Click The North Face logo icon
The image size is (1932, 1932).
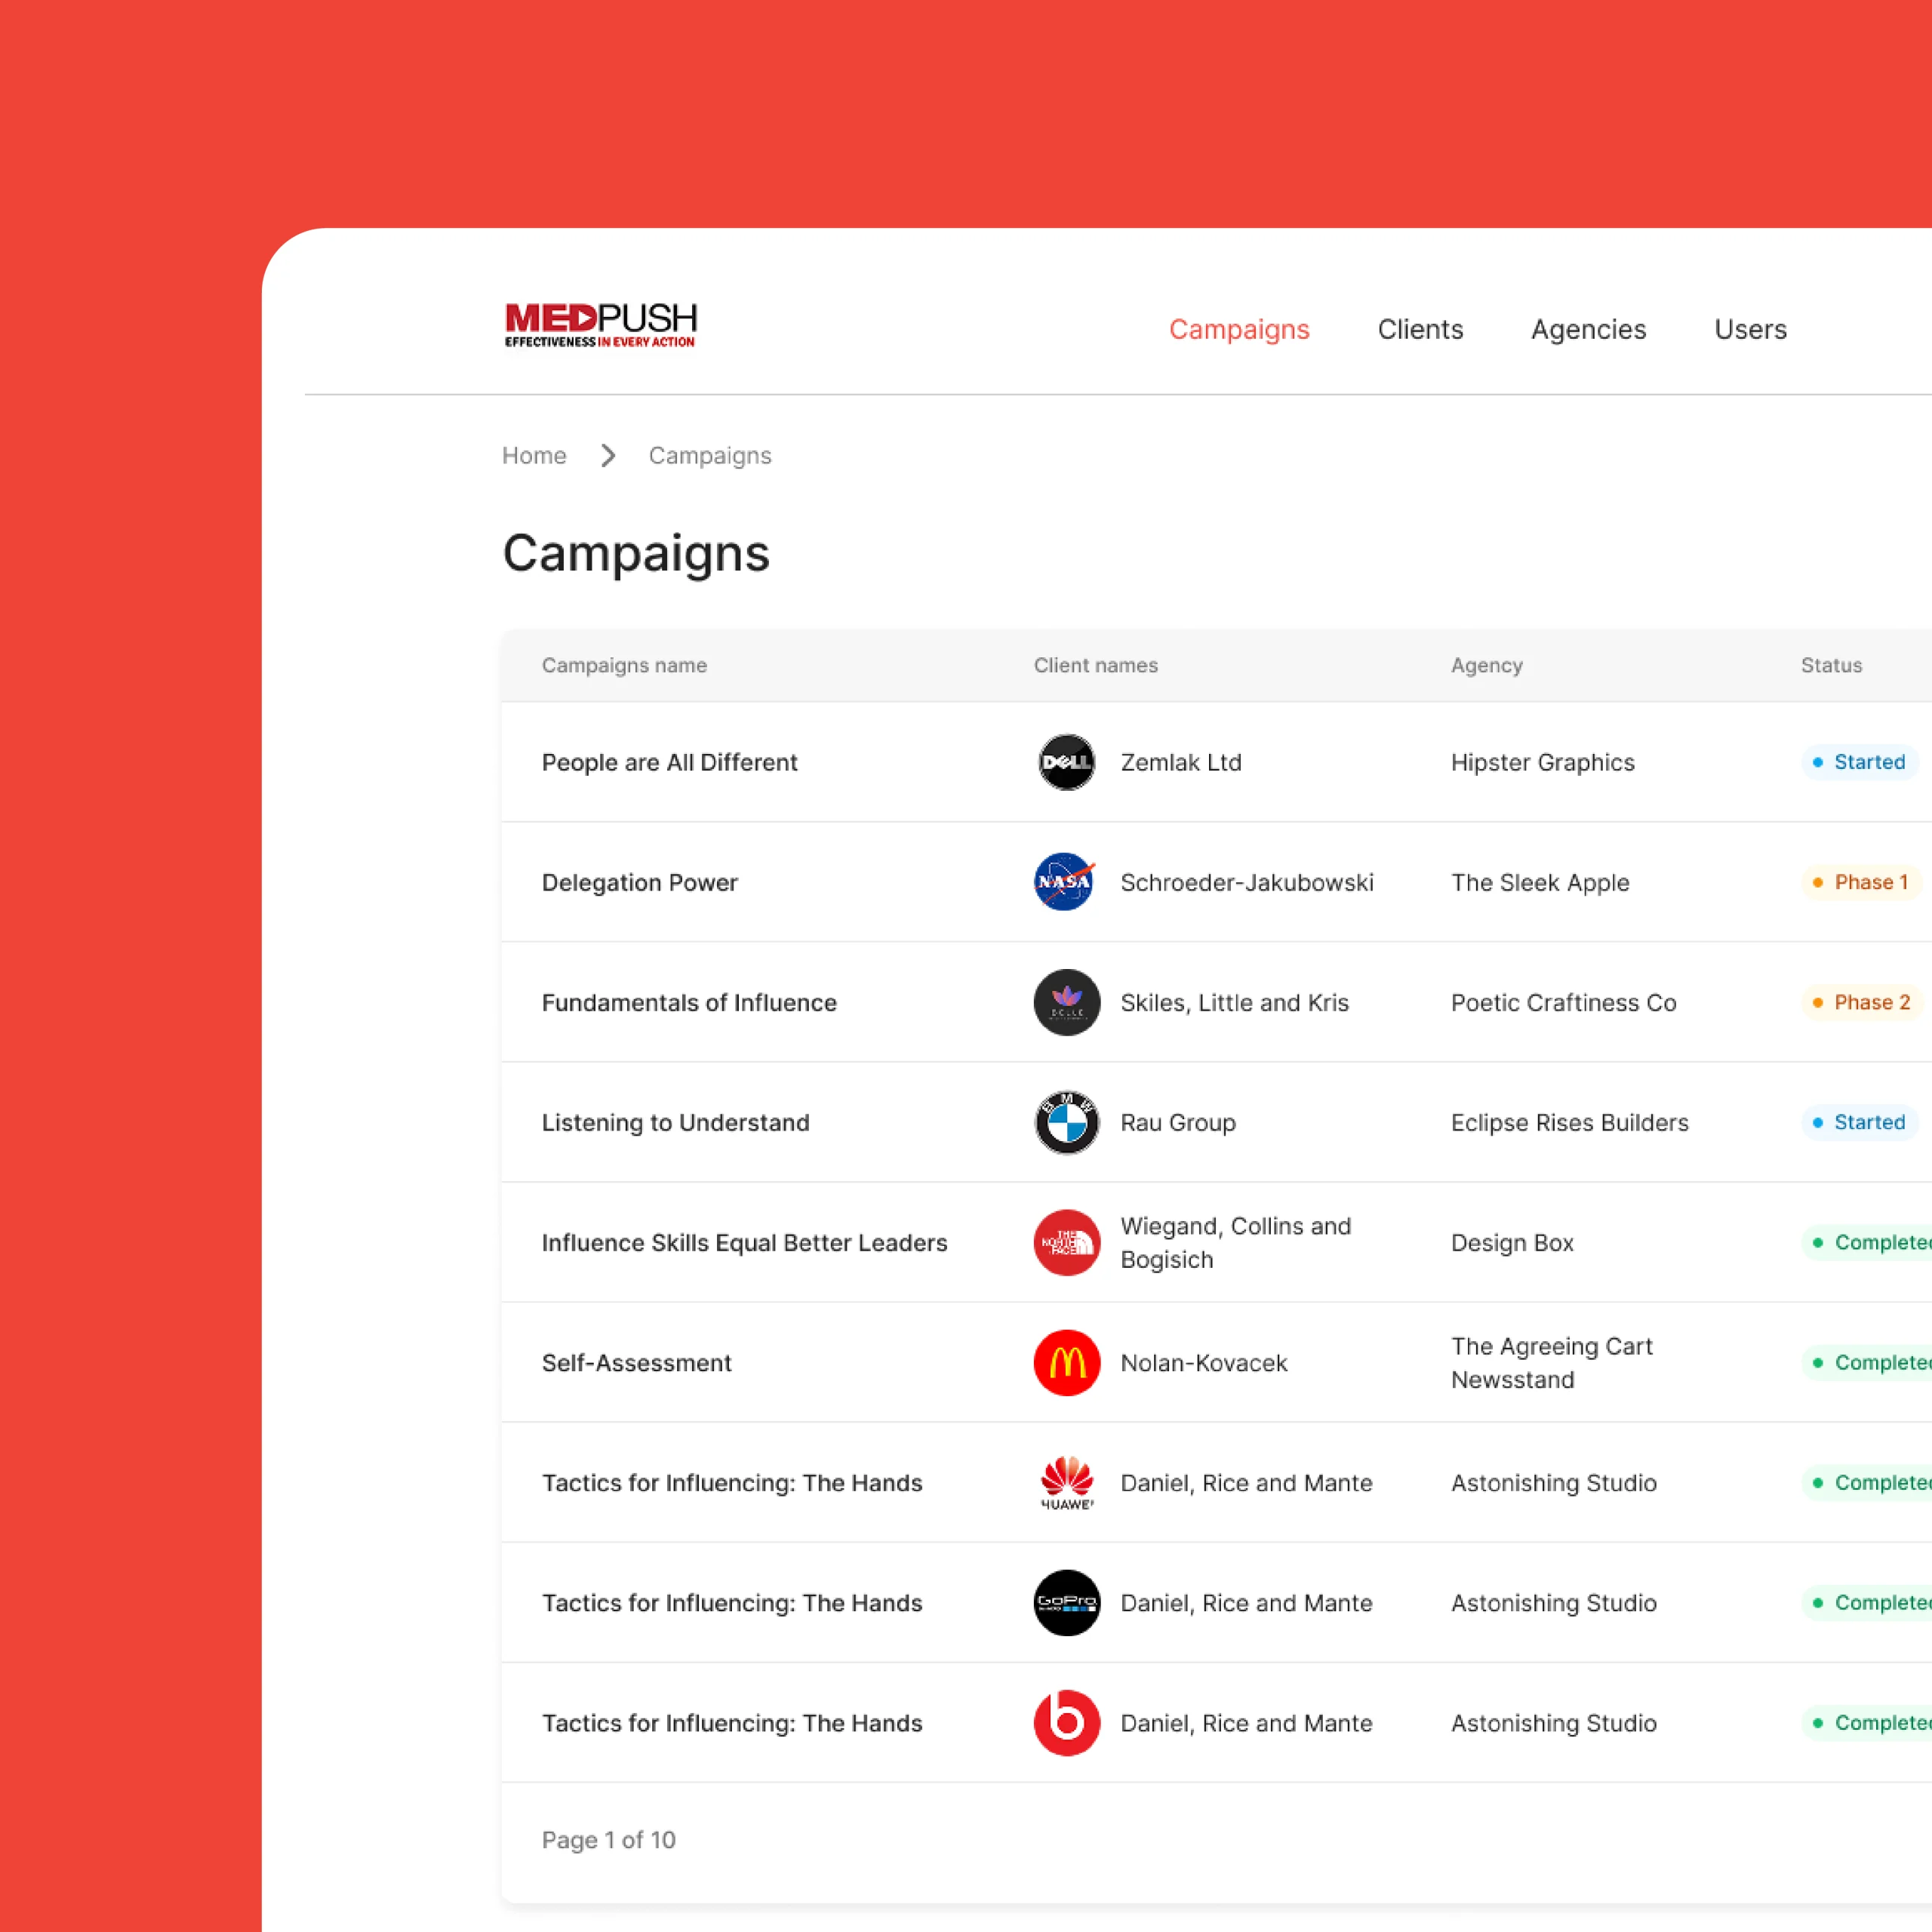(x=1066, y=1242)
